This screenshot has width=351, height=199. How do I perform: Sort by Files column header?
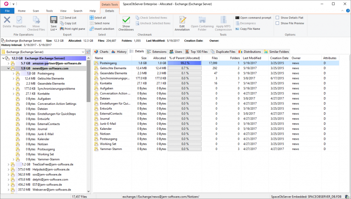pos(210,58)
